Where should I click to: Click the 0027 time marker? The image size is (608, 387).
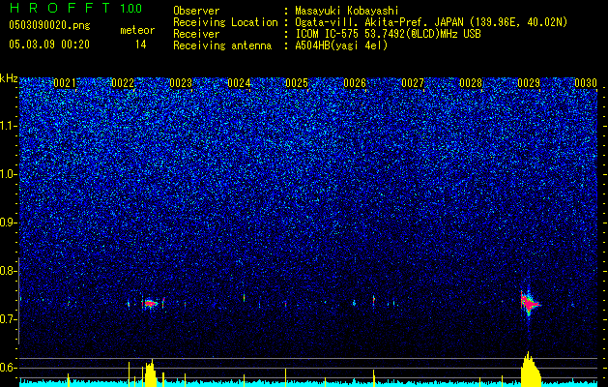coord(413,83)
